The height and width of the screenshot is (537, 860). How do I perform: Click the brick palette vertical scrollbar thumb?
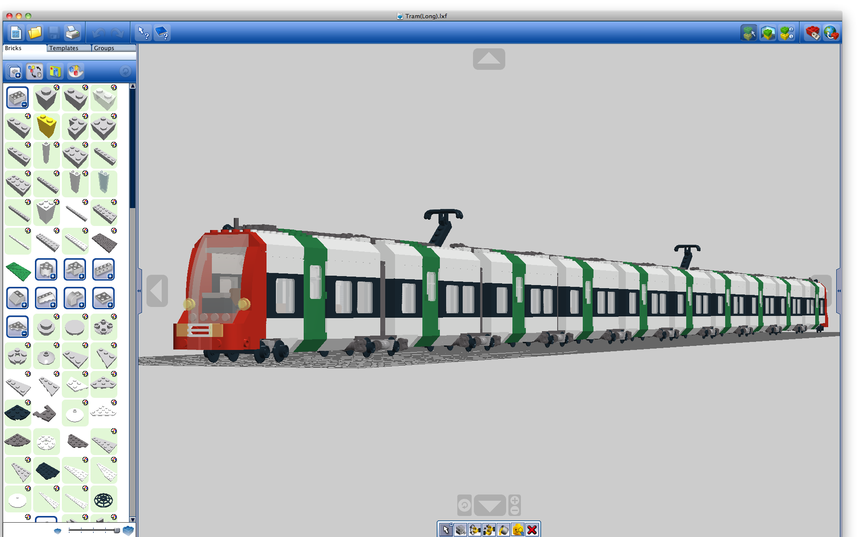pyautogui.click(x=133, y=149)
